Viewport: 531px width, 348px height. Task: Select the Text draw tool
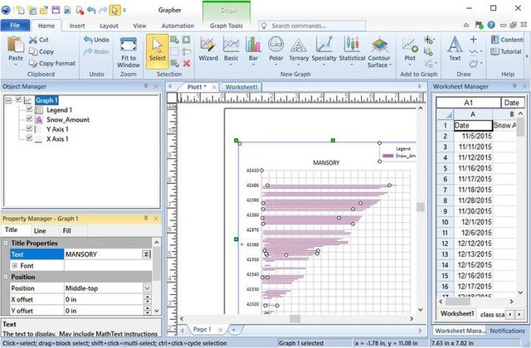(x=455, y=49)
